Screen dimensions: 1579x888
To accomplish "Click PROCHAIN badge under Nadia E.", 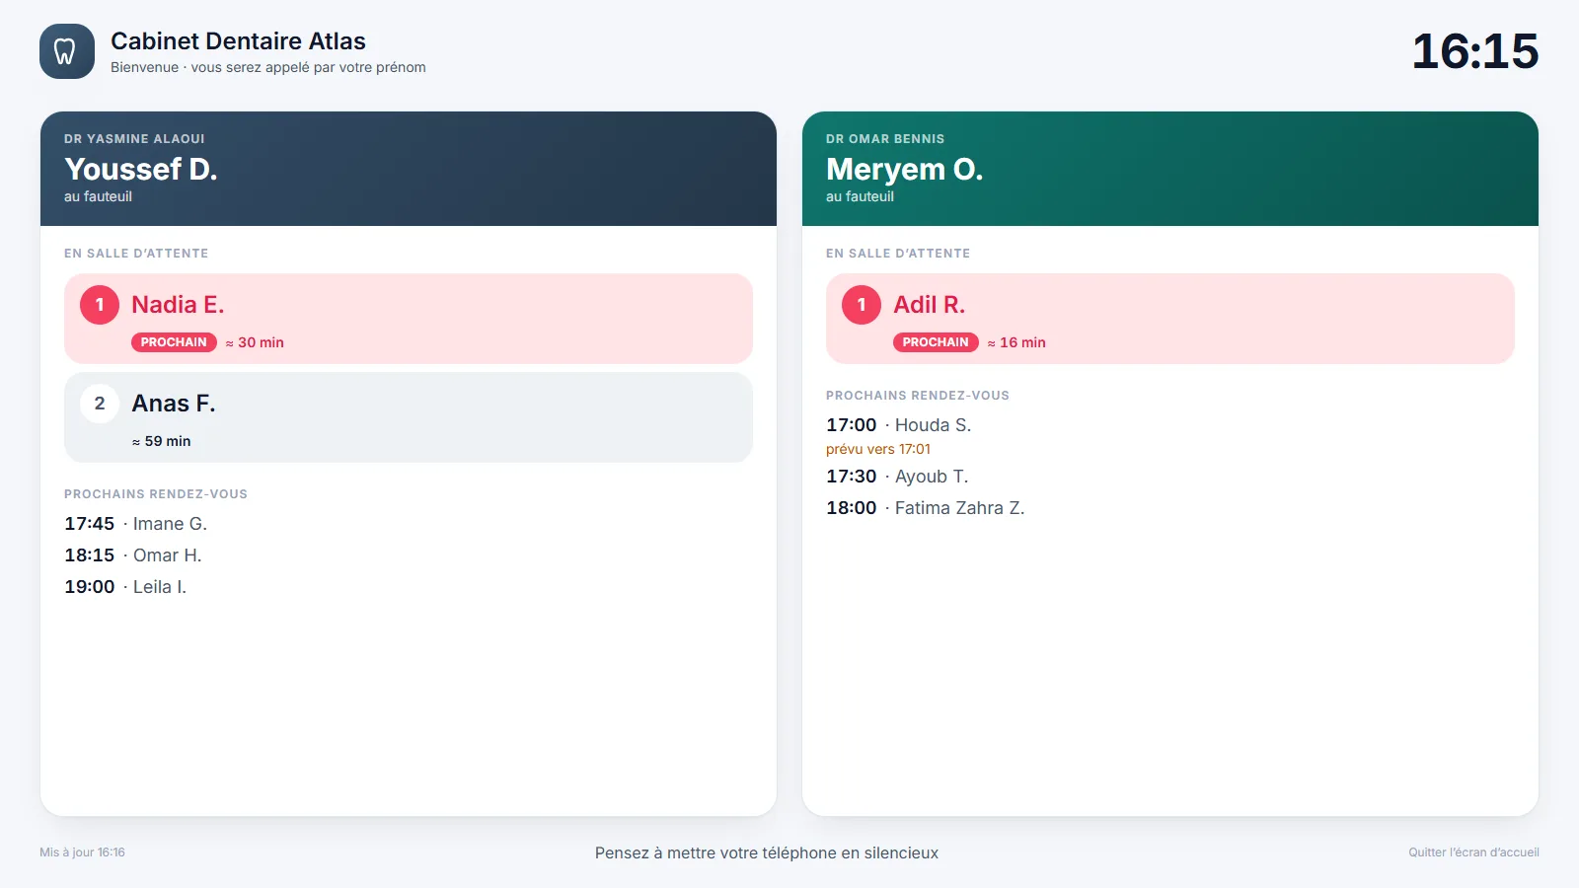I will [x=174, y=342].
